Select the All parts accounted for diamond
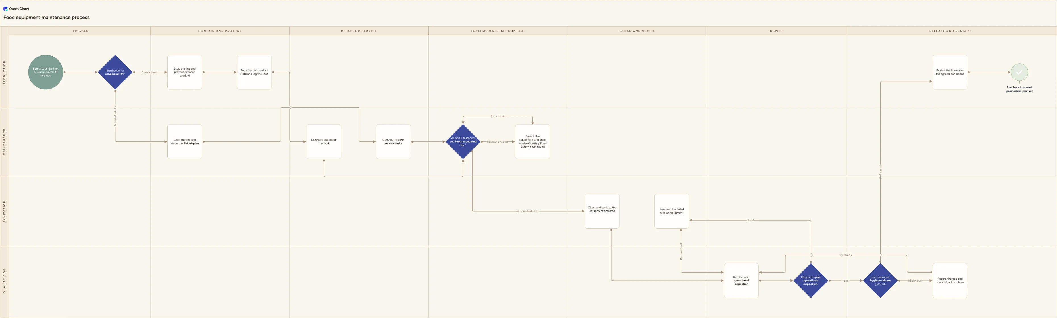 [x=463, y=142]
